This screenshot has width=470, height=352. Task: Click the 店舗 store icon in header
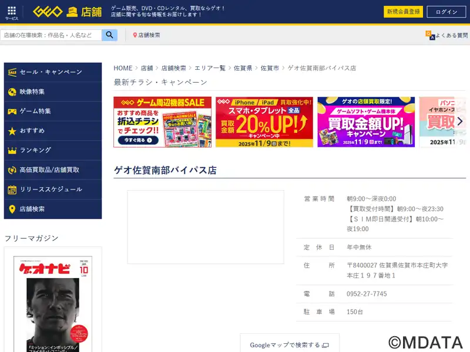72,12
